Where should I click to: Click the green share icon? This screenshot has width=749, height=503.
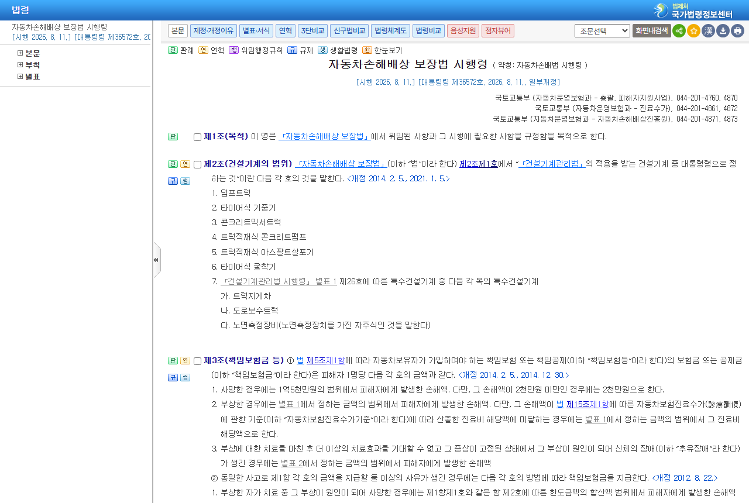[x=679, y=30]
